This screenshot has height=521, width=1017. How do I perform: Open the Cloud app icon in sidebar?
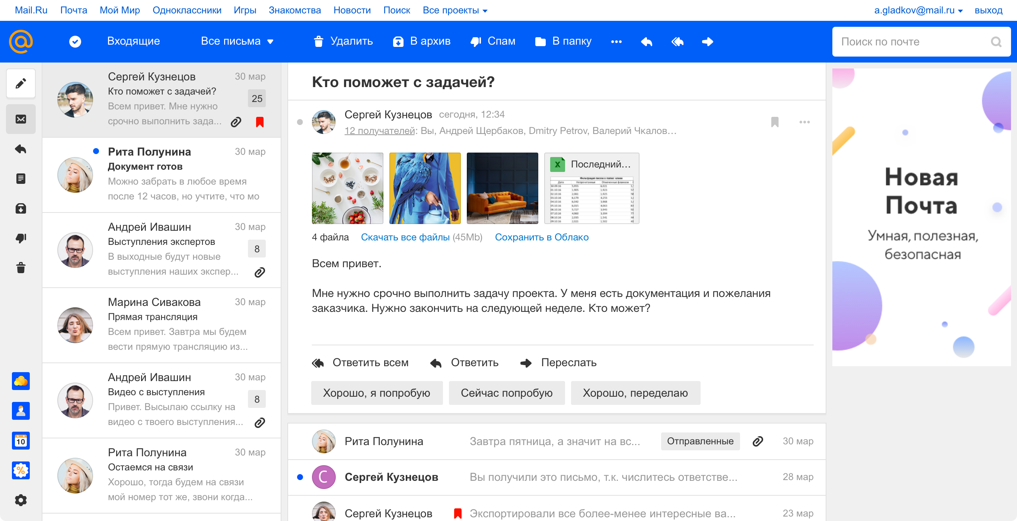(21, 381)
